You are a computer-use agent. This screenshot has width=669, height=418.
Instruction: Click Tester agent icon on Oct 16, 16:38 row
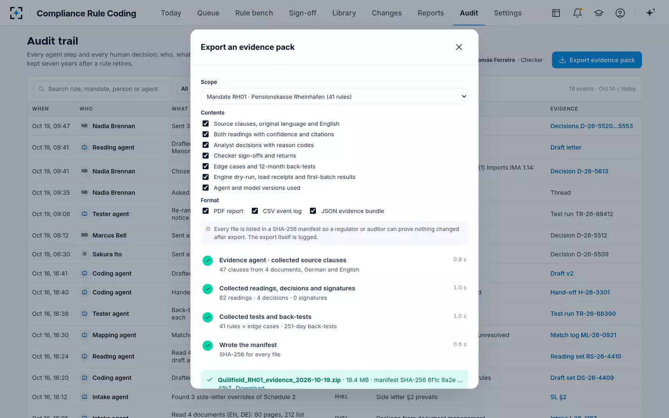85,314
